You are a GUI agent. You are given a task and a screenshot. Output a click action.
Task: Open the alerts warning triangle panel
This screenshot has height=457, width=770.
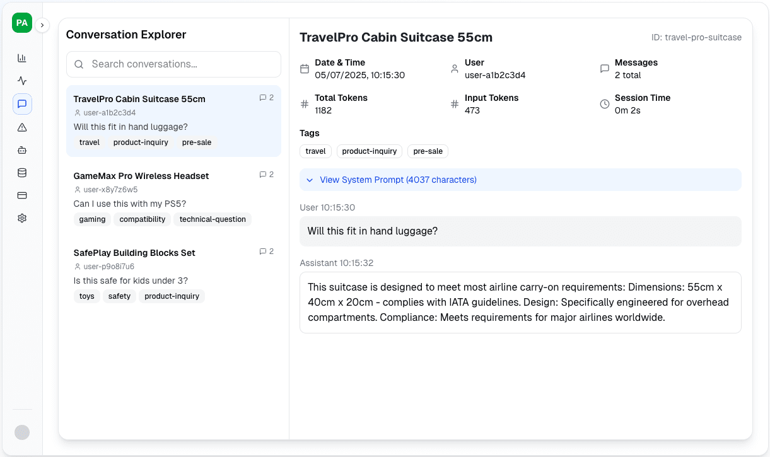tap(22, 127)
